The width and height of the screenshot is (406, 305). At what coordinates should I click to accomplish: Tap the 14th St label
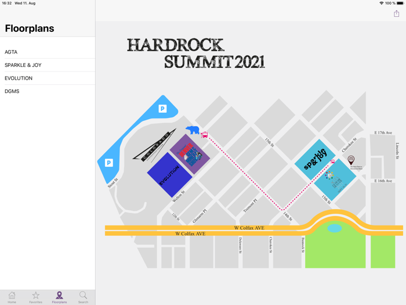288,216
